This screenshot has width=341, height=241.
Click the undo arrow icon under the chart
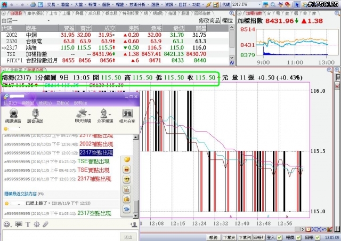click(x=324, y=229)
